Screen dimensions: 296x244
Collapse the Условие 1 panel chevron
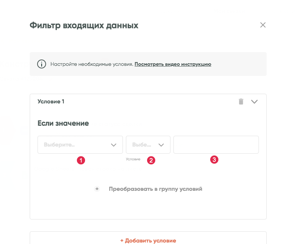[x=254, y=102]
